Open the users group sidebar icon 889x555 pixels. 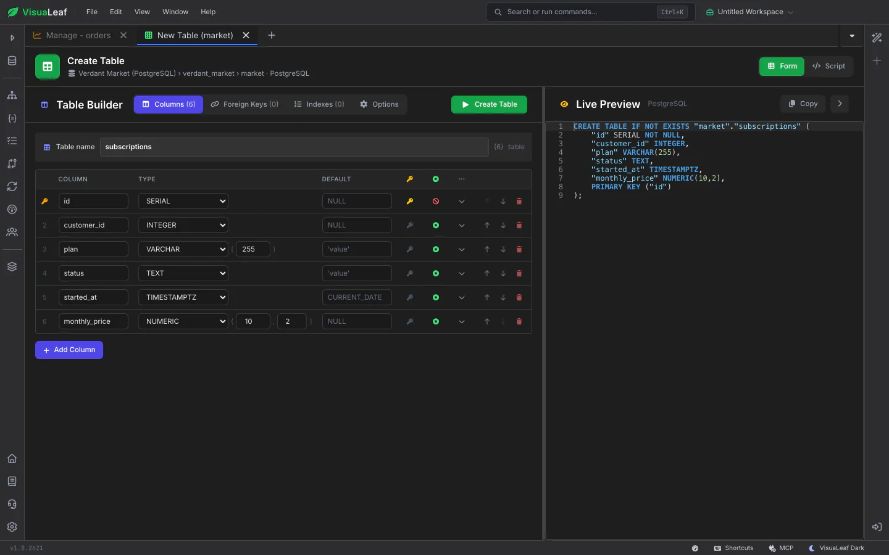(12, 232)
